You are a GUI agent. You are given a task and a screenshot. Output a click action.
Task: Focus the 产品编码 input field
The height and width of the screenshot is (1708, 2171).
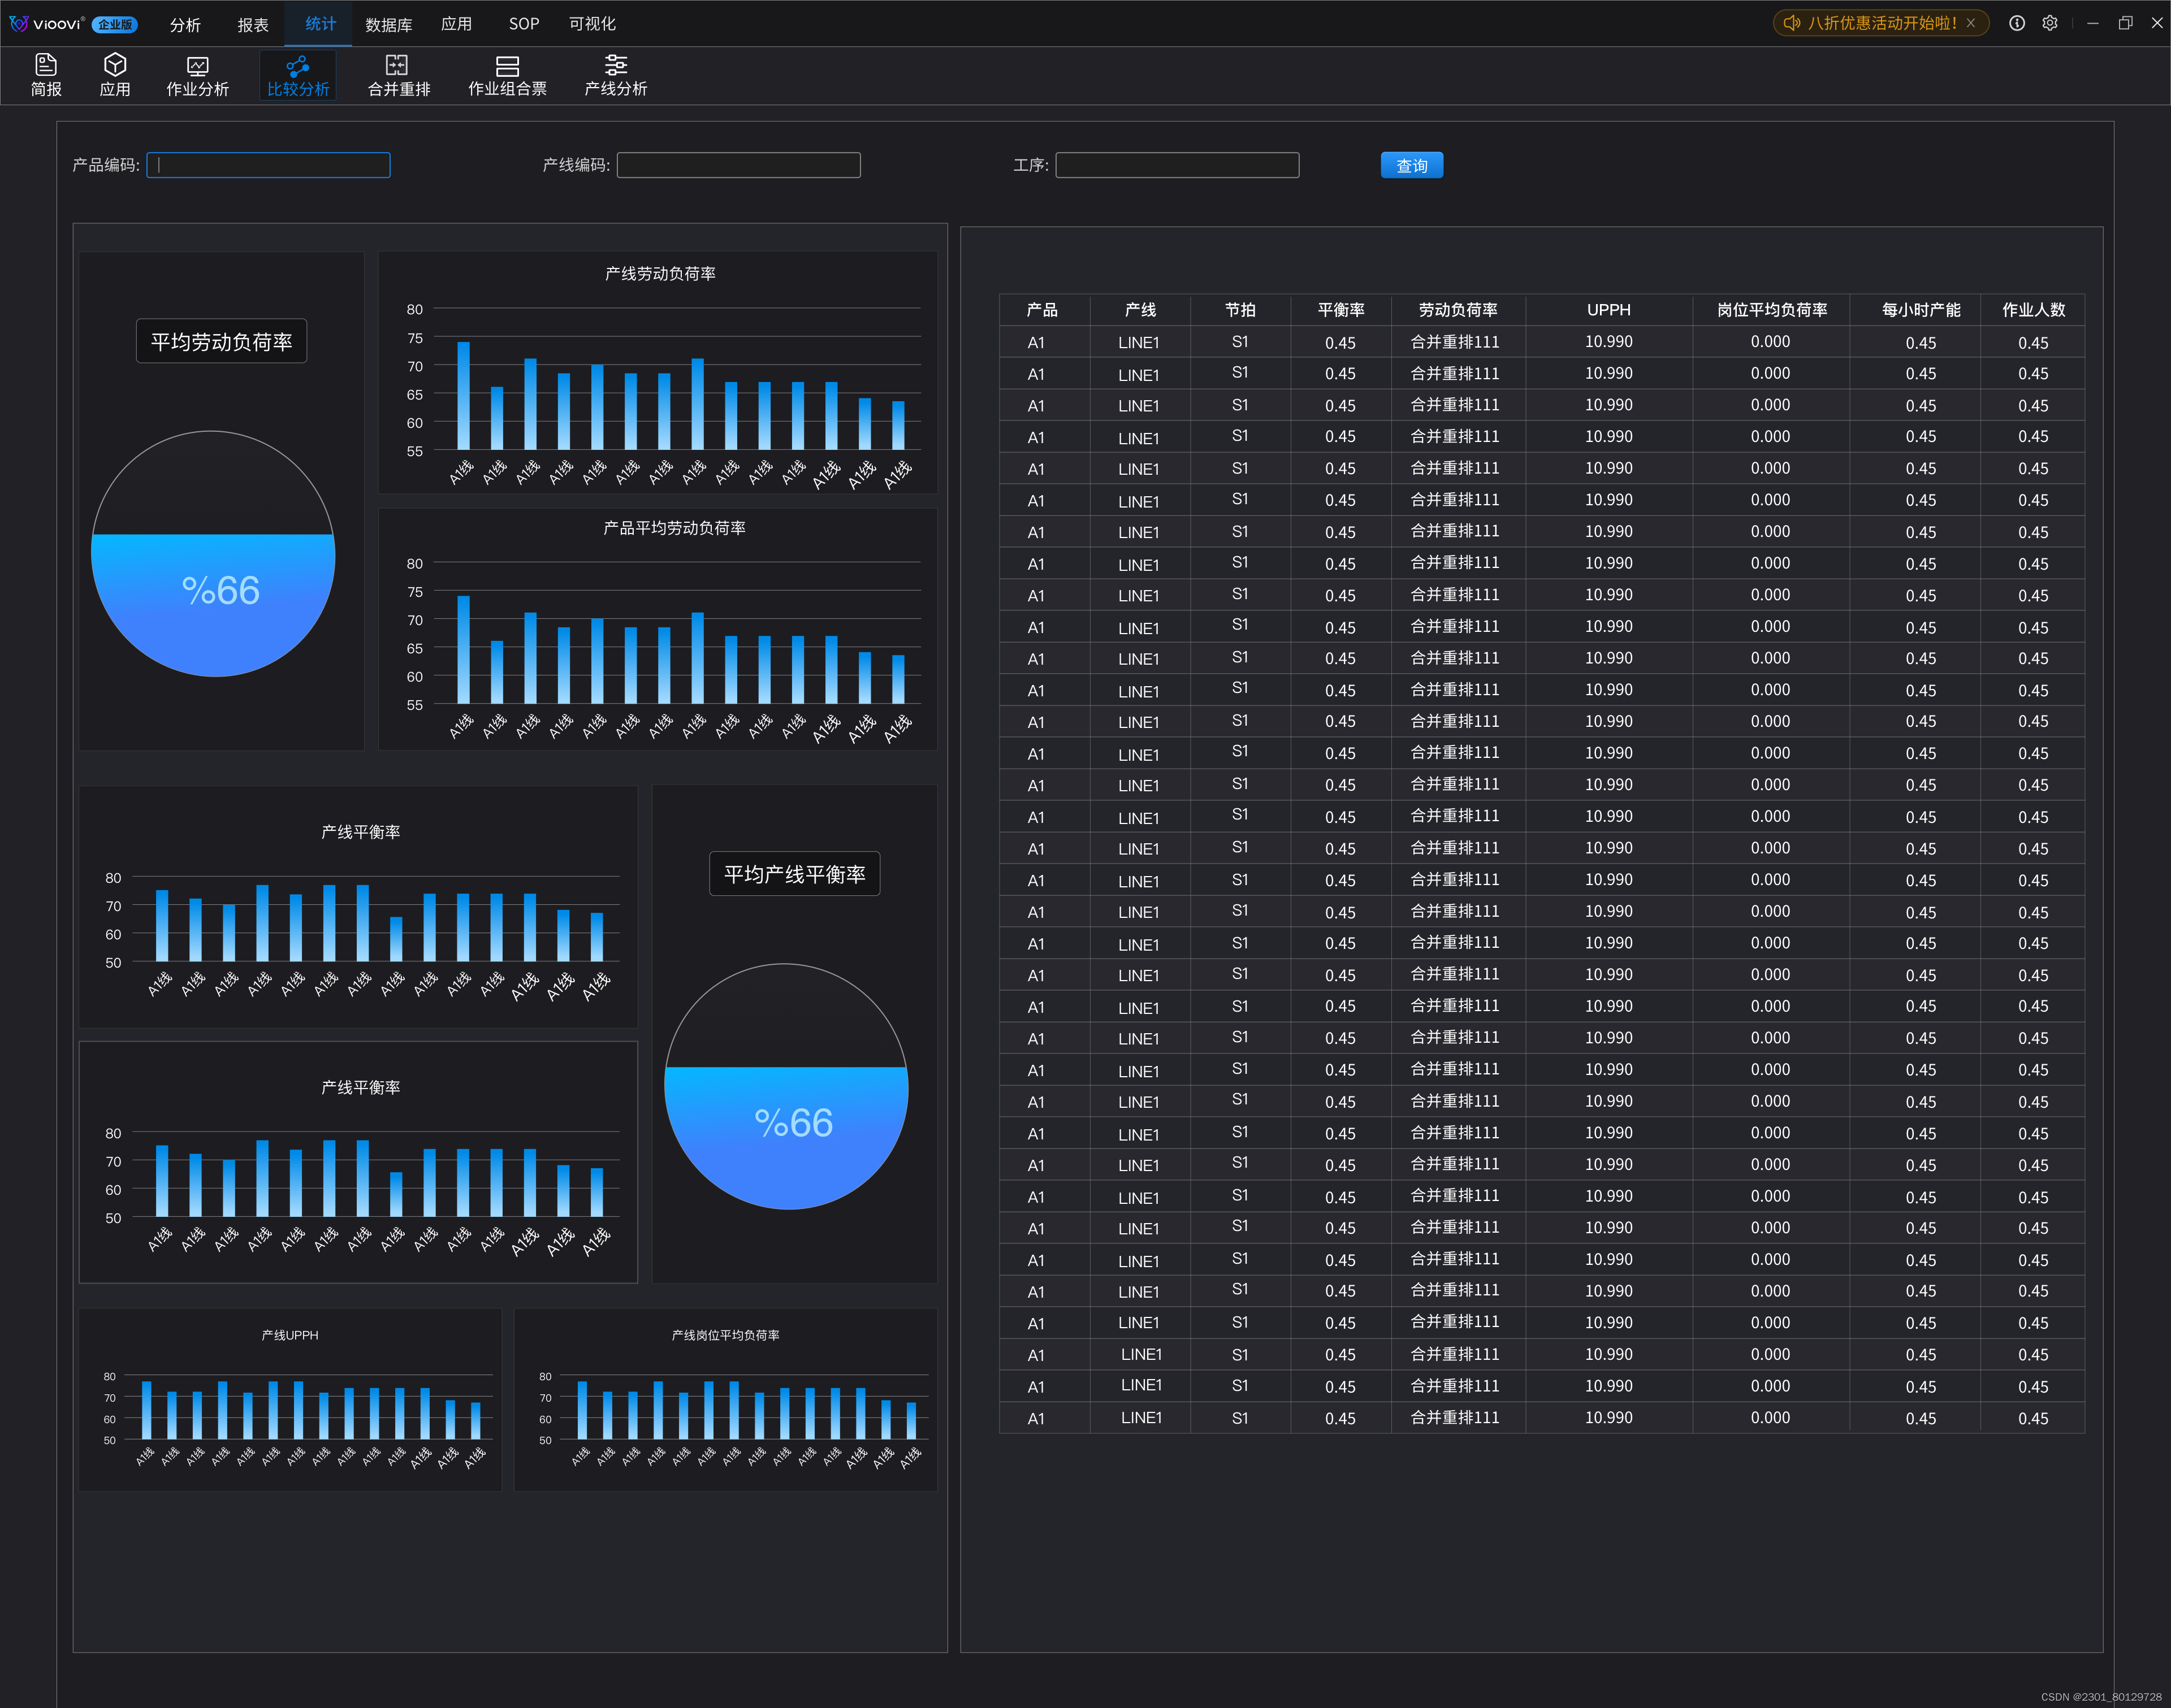pyautogui.click(x=268, y=165)
